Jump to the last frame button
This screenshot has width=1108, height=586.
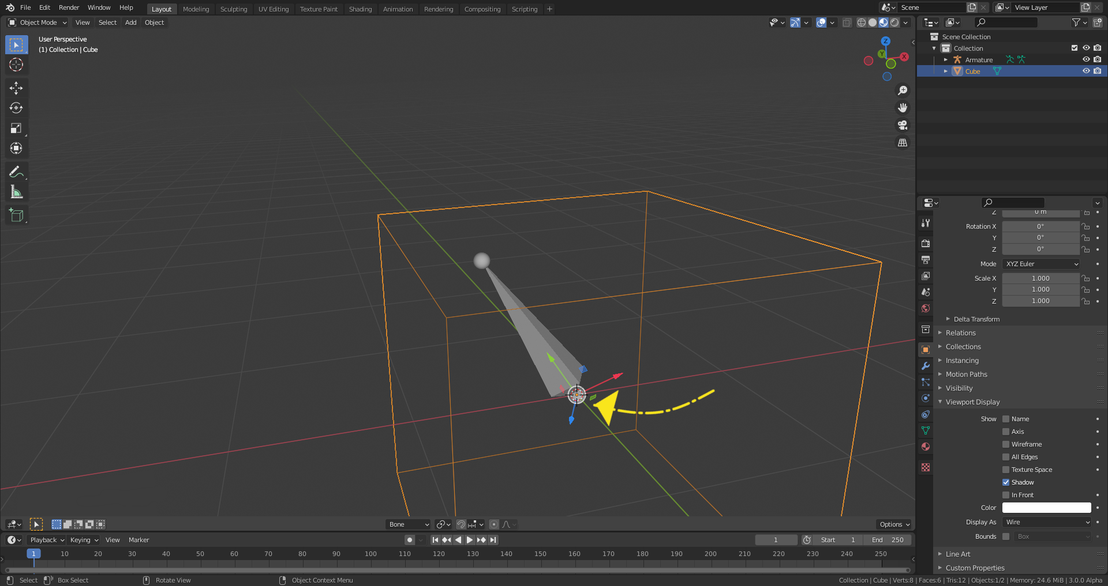pyautogui.click(x=493, y=540)
